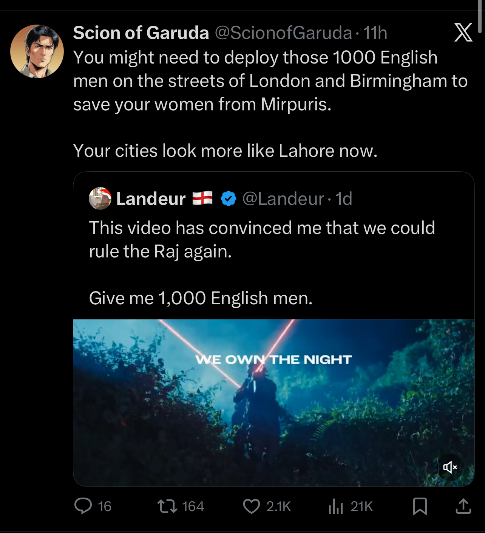The width and height of the screenshot is (485, 533).
Task: Share the post via upload icon
Action: 463,506
